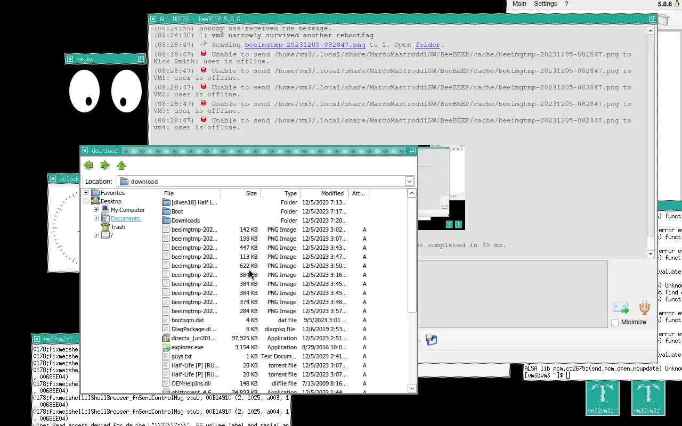
Task: Open the screenshot thumbnail in BeeBEEP chat
Action: (x=441, y=187)
